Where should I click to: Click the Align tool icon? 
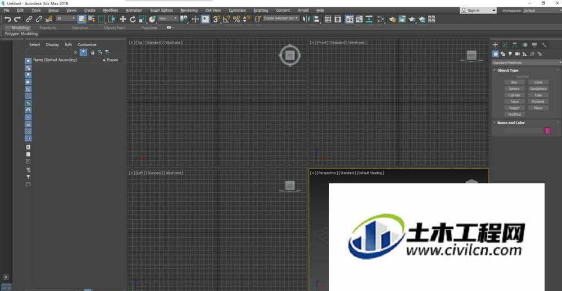coord(316,19)
